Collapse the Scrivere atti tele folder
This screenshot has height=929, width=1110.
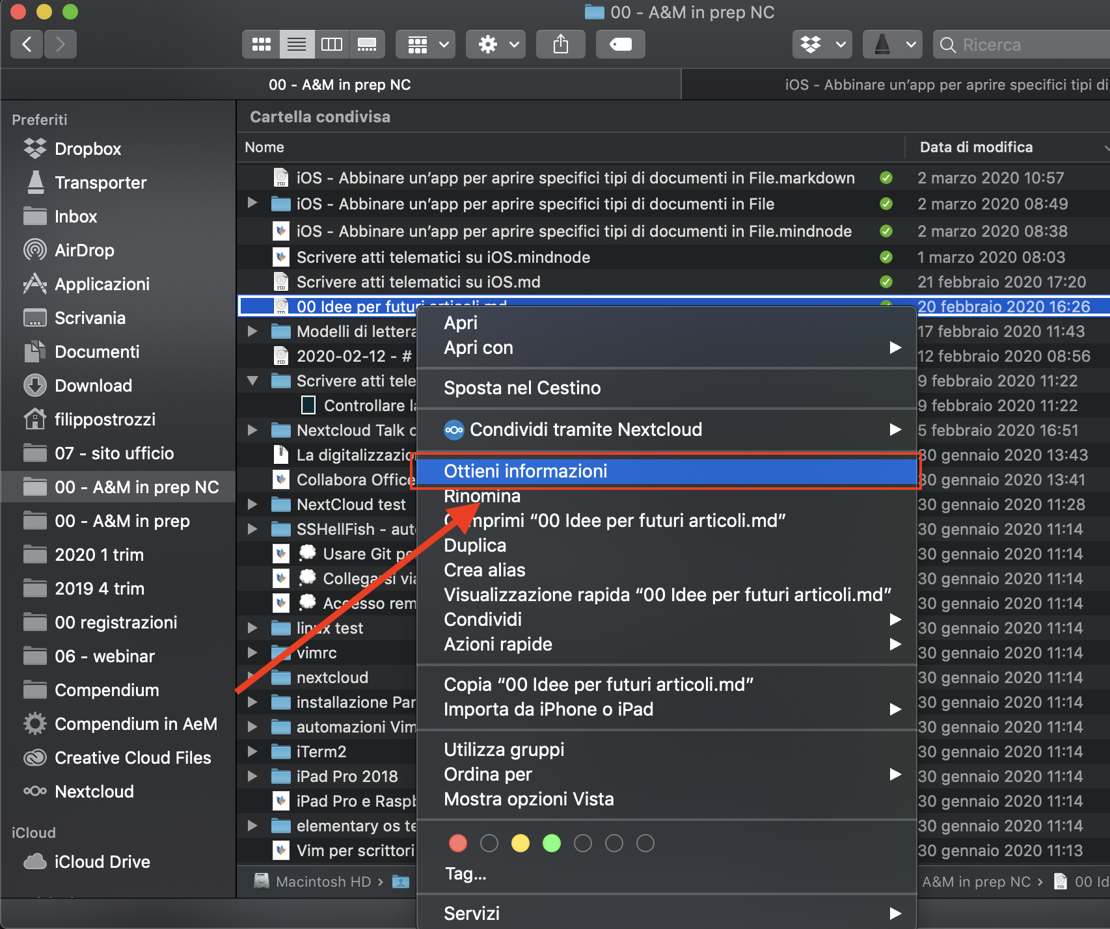pos(252,381)
